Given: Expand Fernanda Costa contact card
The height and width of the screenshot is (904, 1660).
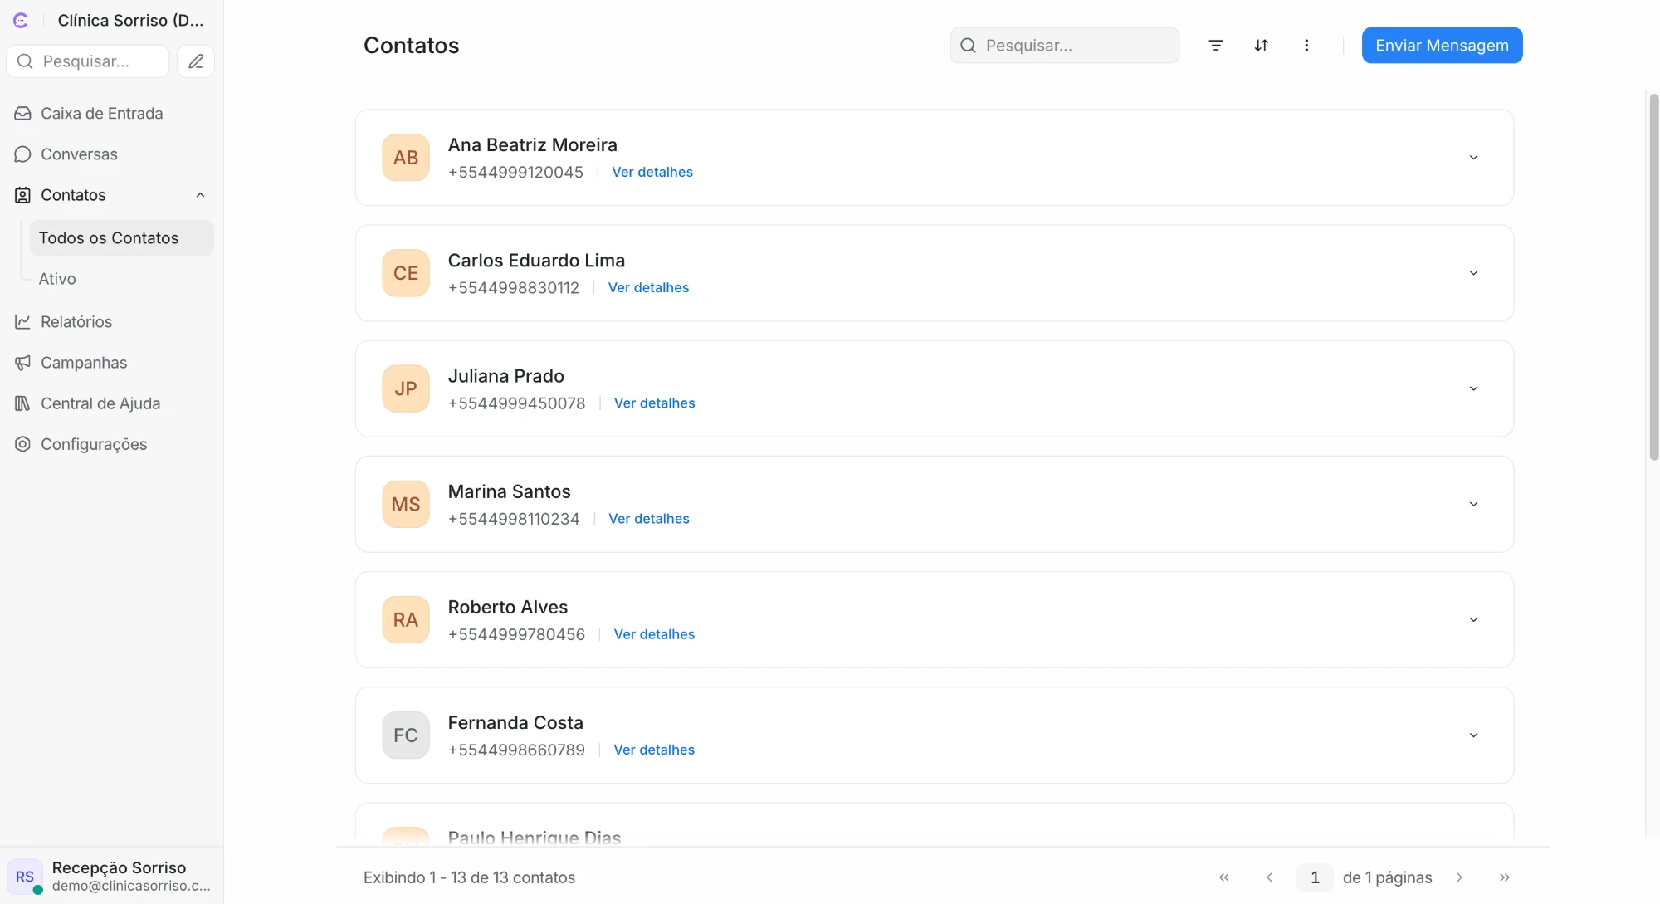Looking at the screenshot, I should [x=1473, y=735].
